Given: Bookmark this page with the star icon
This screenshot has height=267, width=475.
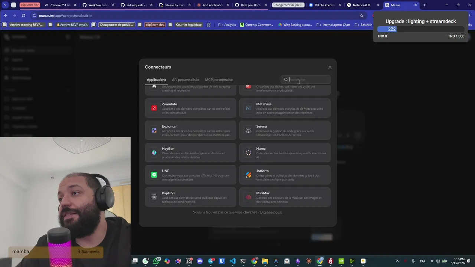Looking at the screenshot, I should click(361, 16).
